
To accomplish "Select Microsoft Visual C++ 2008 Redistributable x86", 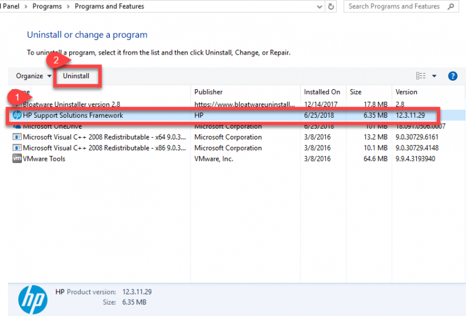I will point(236,148).
